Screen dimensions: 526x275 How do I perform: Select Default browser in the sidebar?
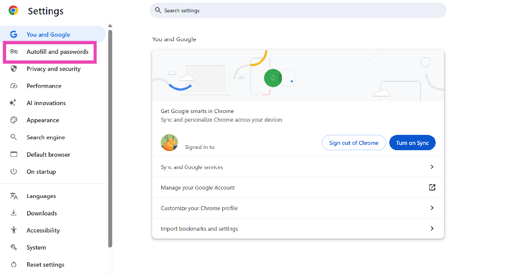point(48,155)
